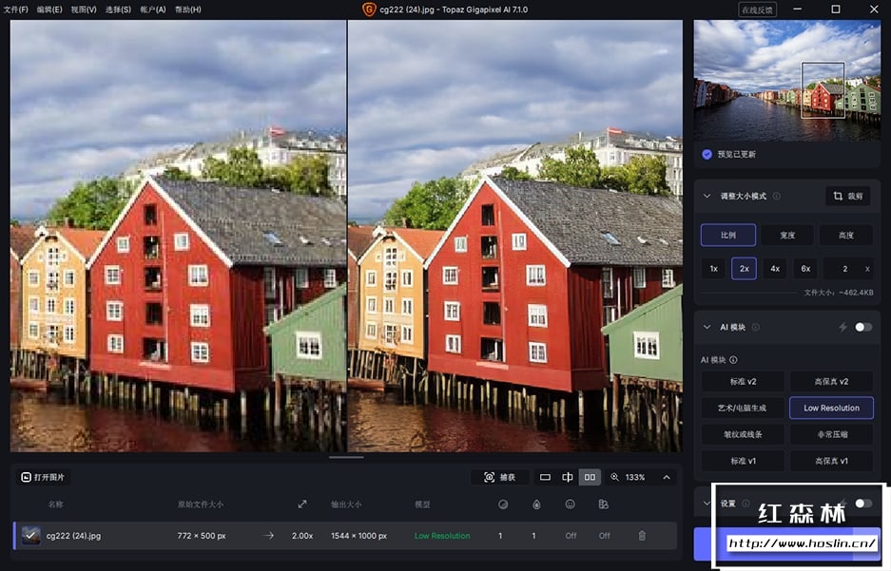Open the 133% zoom level dropdown
891x571 pixels.
click(x=629, y=477)
